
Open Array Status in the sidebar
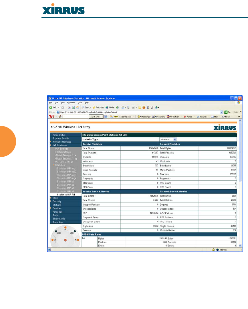tap(59, 135)
